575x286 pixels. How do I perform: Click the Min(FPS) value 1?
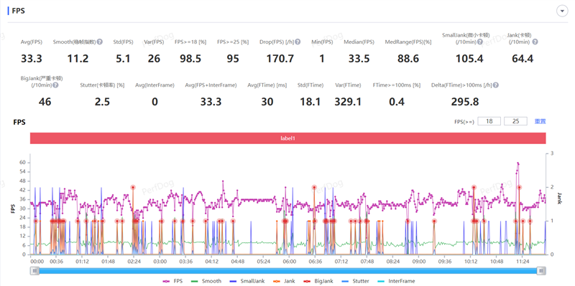tap(321, 59)
